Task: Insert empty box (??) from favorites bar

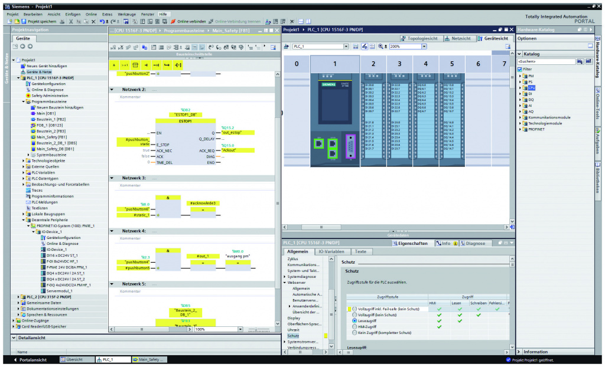Action: pyautogui.click(x=135, y=65)
